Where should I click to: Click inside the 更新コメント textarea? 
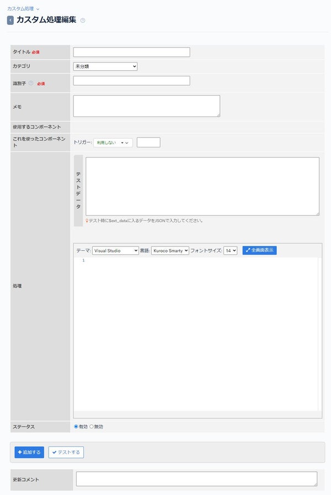coord(197,479)
